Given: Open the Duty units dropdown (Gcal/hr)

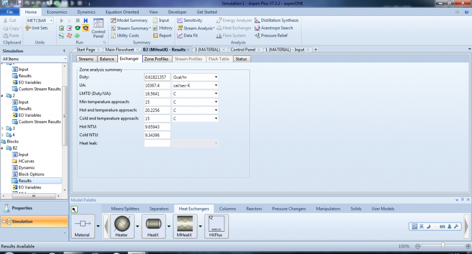Looking at the screenshot, I should click(x=217, y=77).
